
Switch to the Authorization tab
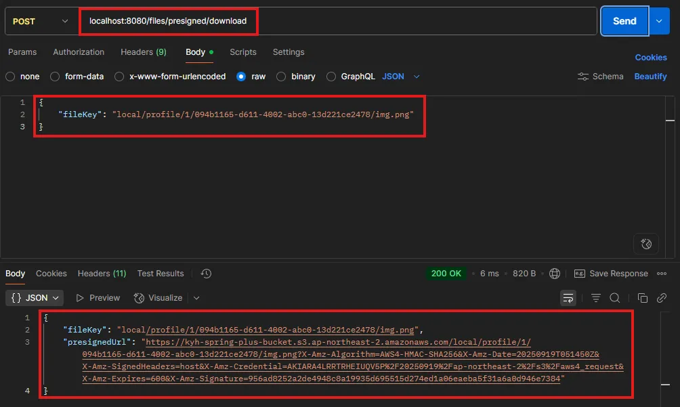click(x=79, y=52)
